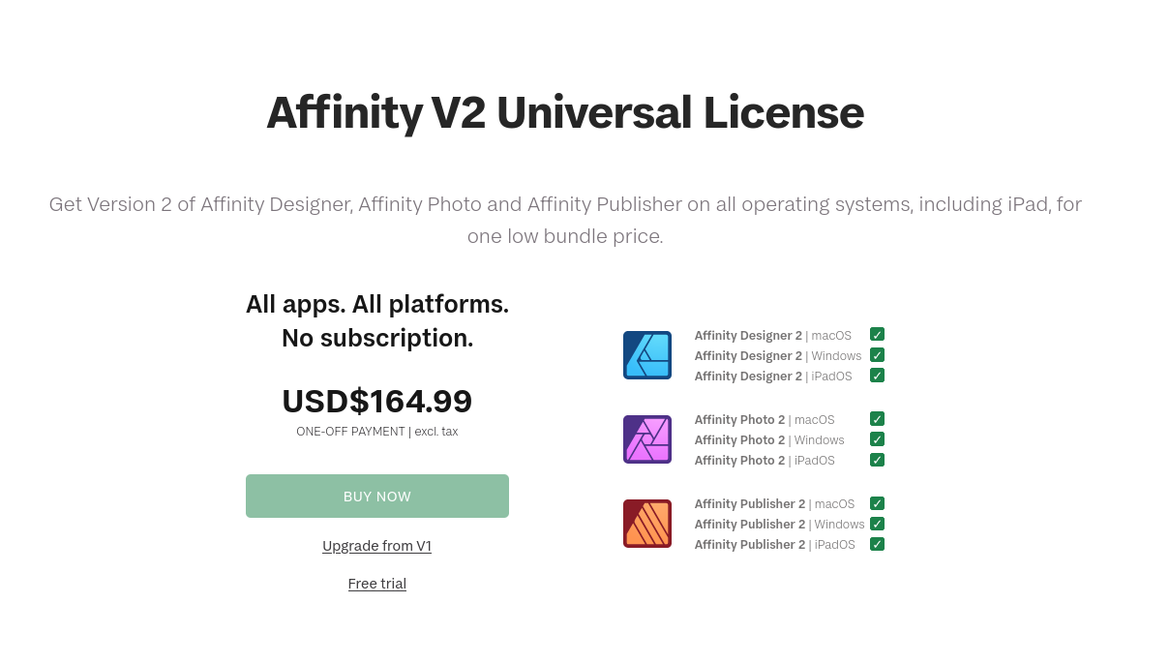The image size is (1170, 663).
Task: Toggle the Affinity Publisher 2 iPadOS checkmark
Action: pyautogui.click(x=877, y=544)
